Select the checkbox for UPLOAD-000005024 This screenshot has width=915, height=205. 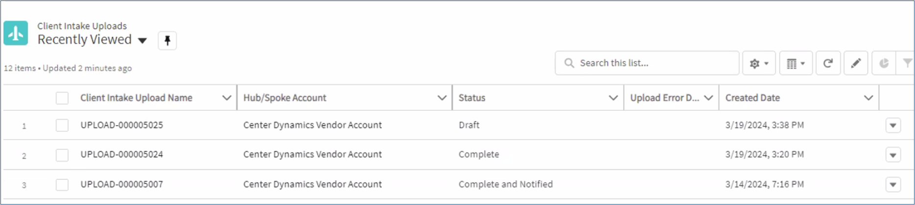click(x=62, y=155)
